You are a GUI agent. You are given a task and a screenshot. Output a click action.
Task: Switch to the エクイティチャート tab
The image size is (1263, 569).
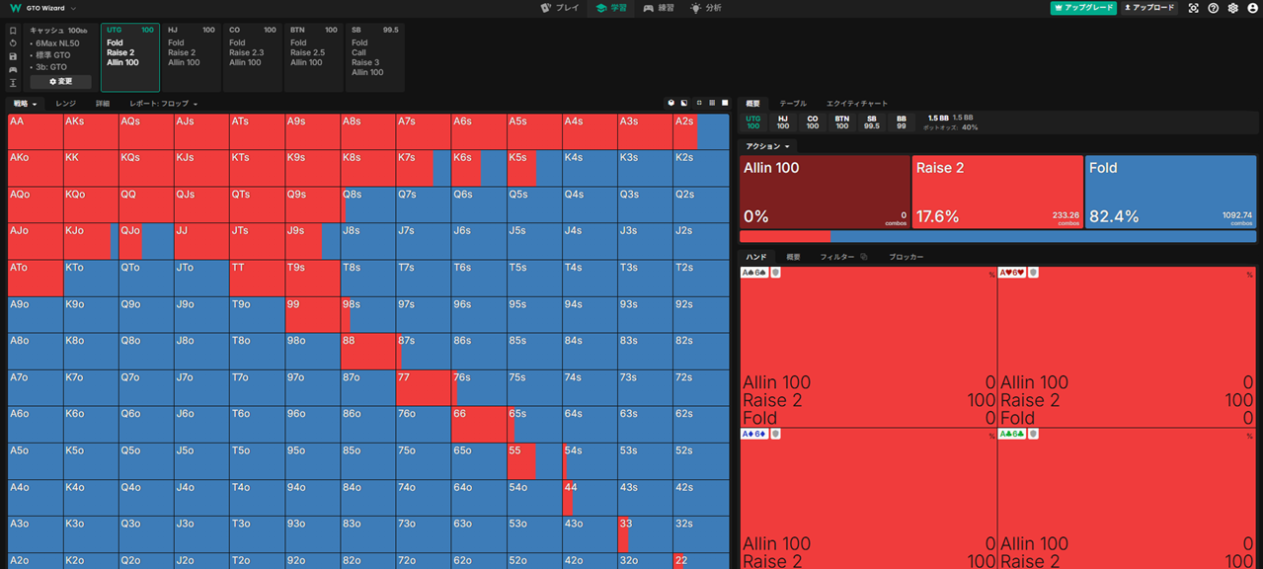856,104
